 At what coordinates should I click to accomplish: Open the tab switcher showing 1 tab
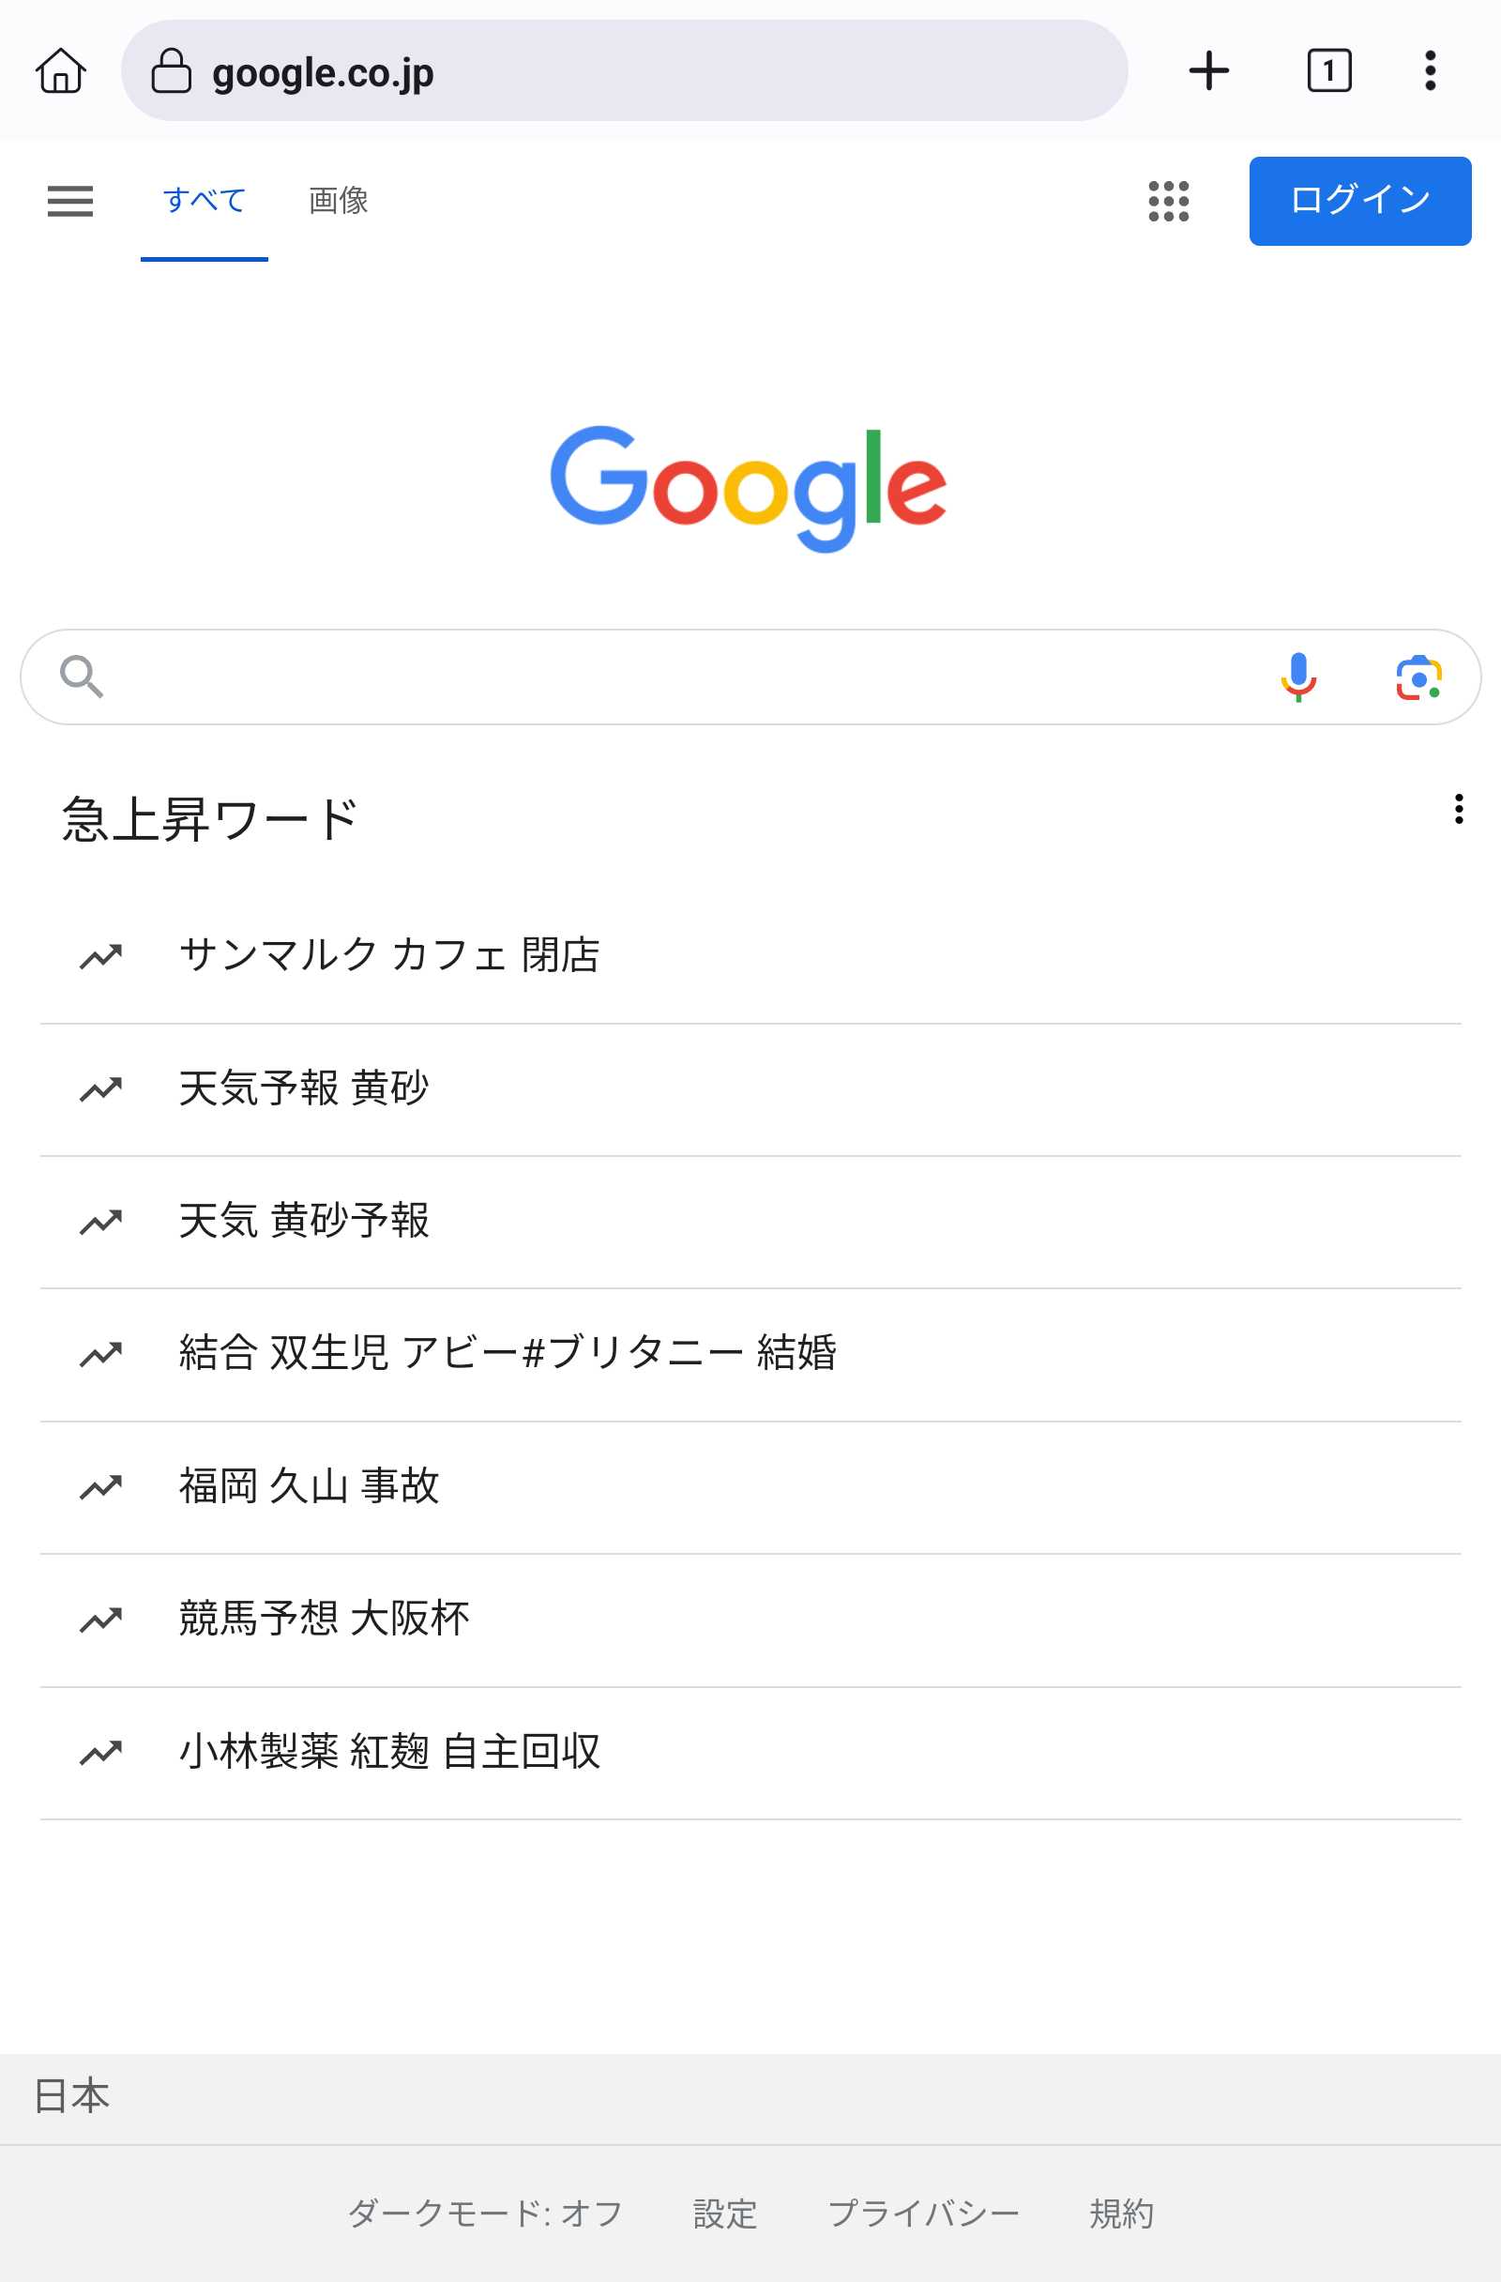[x=1328, y=71]
